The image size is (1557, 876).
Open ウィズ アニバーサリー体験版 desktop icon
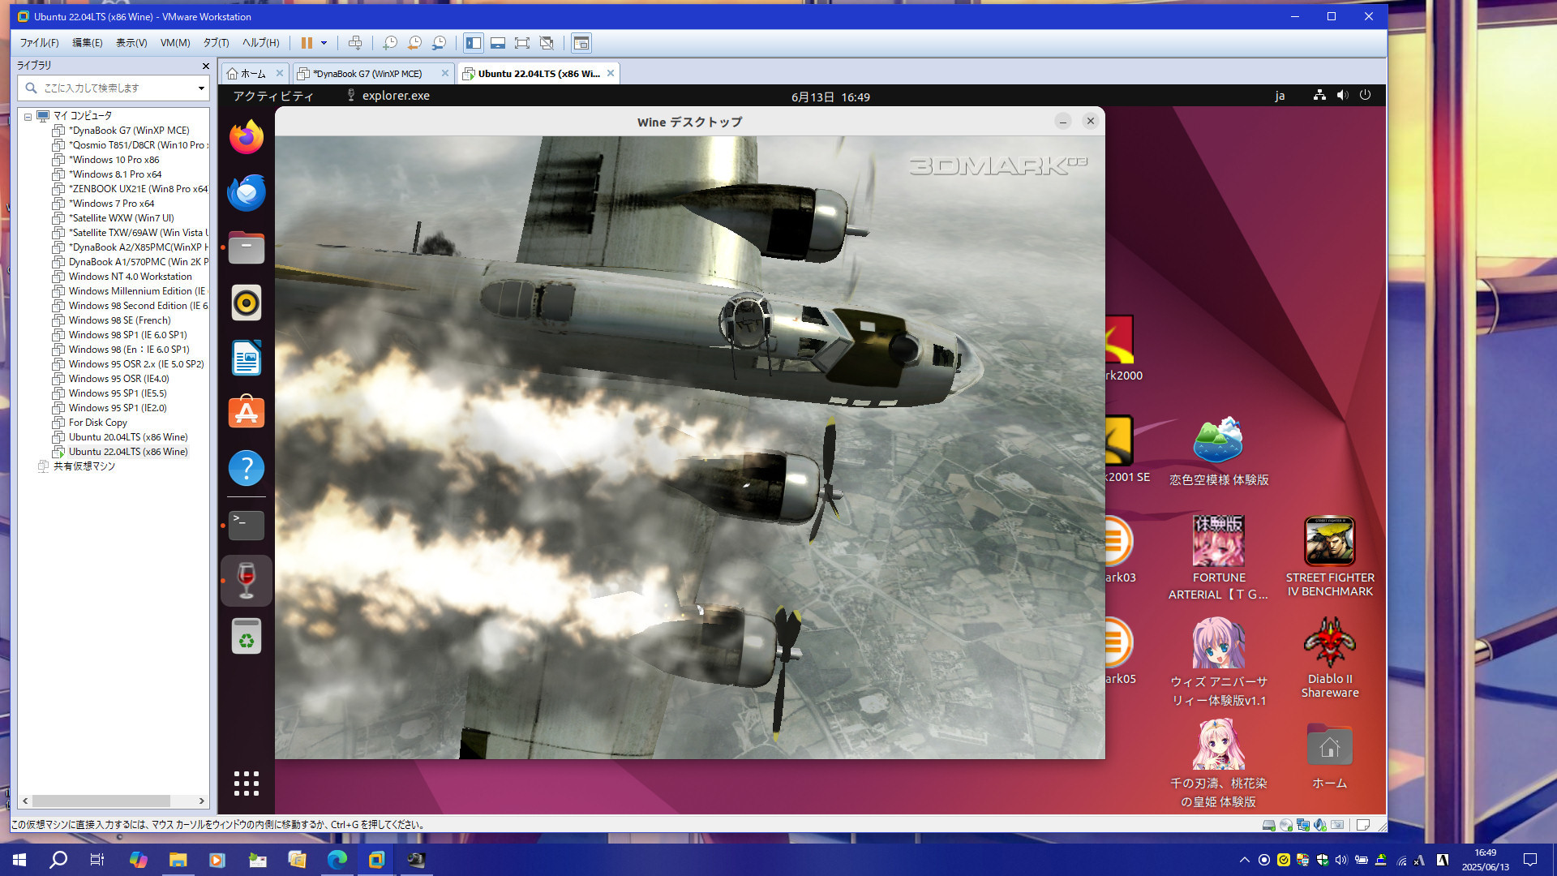pyautogui.click(x=1218, y=663)
